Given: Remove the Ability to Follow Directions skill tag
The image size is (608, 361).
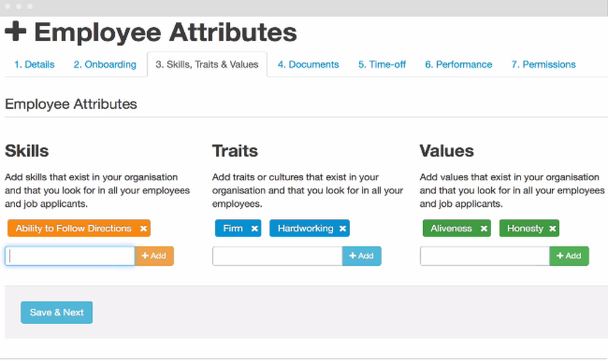Looking at the screenshot, I should tap(143, 229).
